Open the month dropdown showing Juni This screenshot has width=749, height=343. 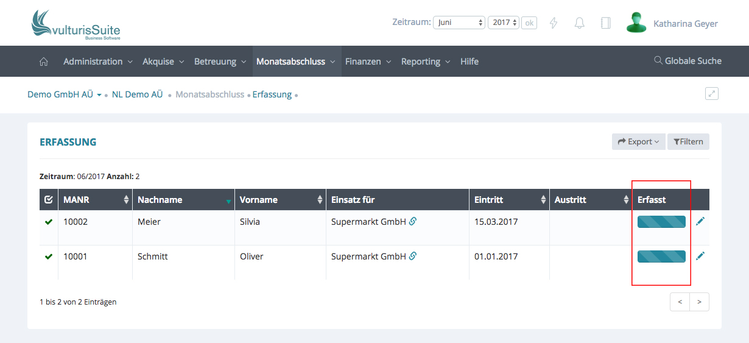click(x=459, y=23)
